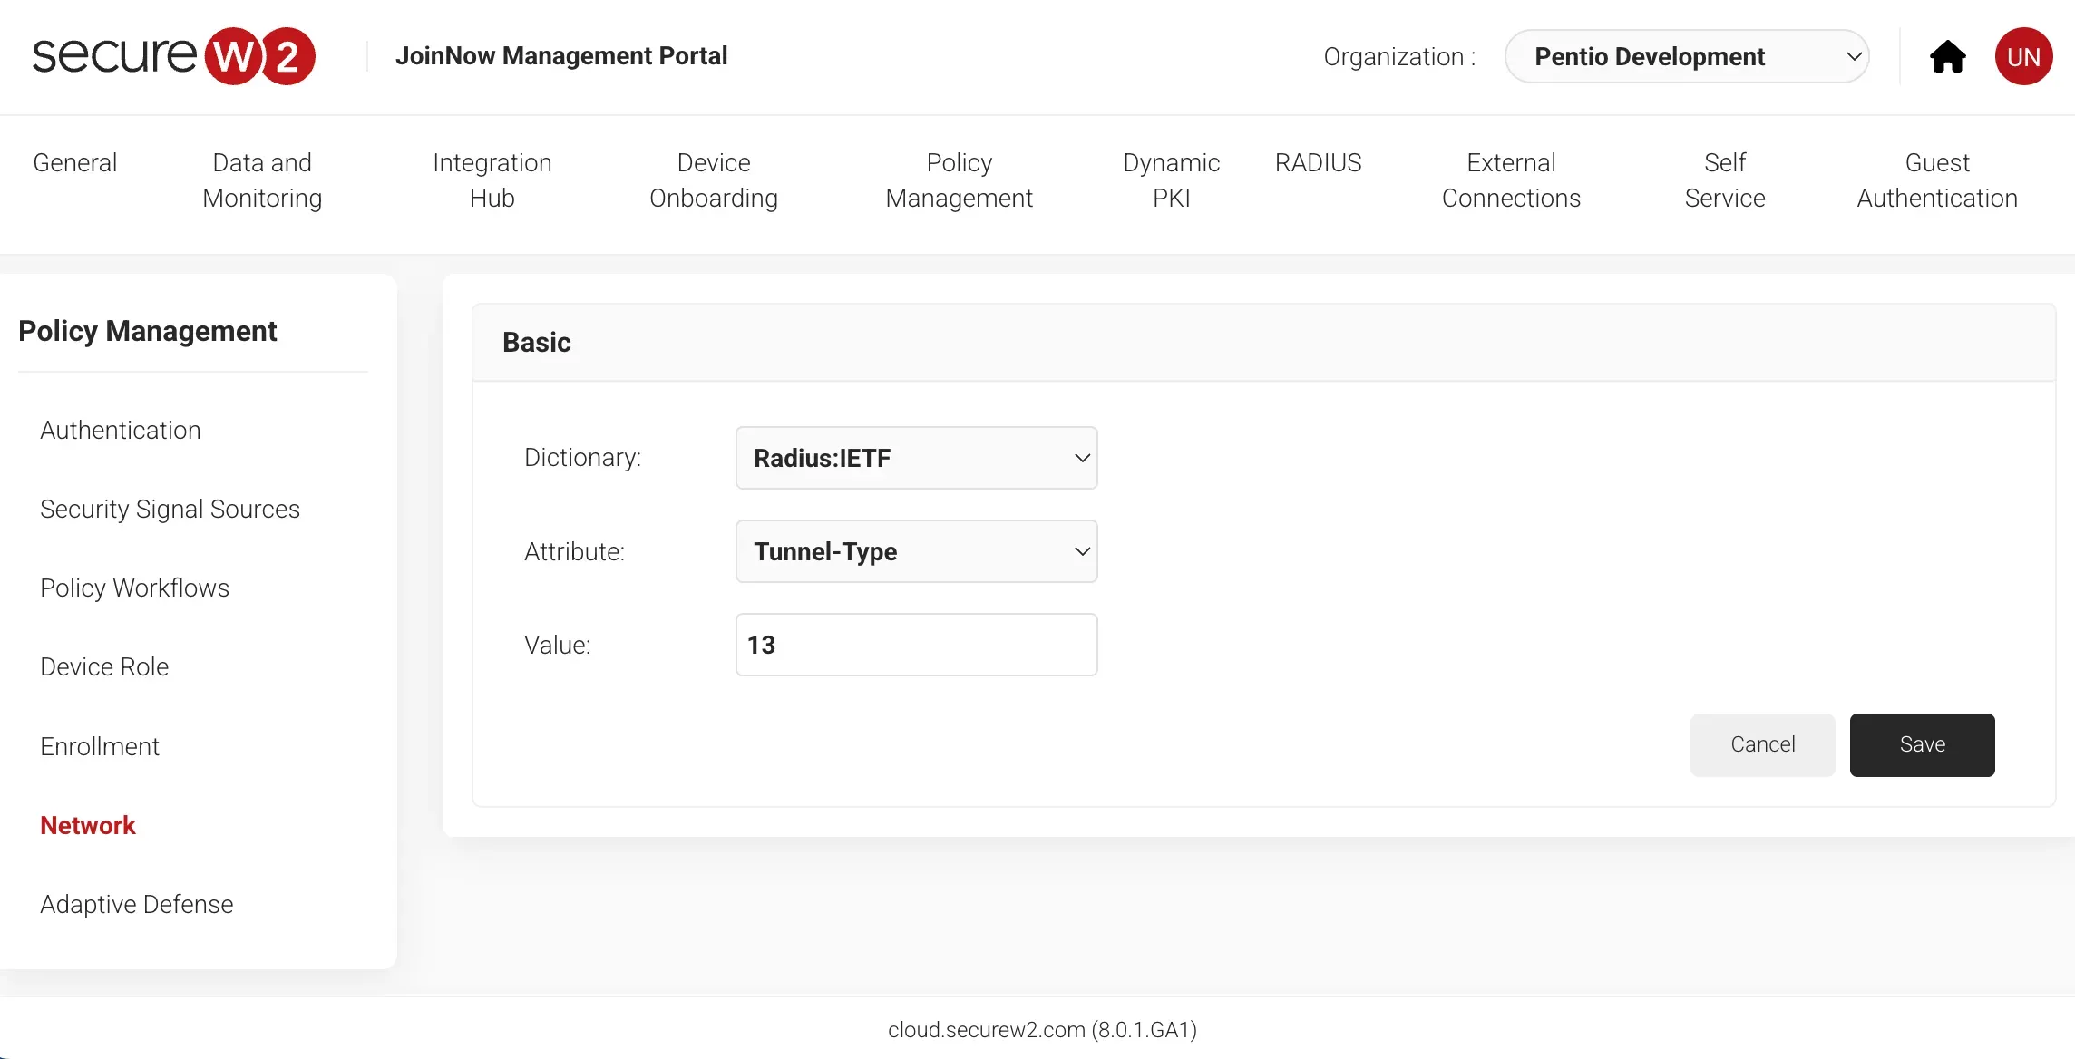Select Authentication in the sidebar
The height and width of the screenshot is (1059, 2075).
[x=121, y=431]
